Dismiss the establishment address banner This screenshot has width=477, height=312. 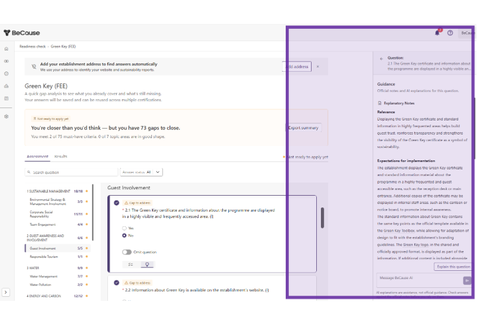(318, 66)
